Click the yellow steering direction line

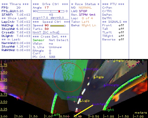83,111
